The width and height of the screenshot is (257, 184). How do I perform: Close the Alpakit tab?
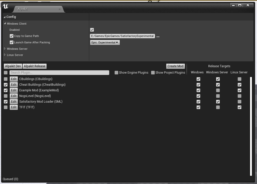pos(60,9)
